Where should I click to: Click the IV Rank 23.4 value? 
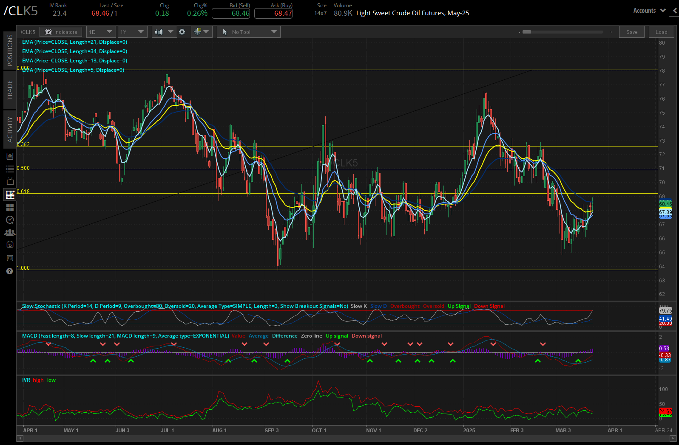[x=60, y=13]
